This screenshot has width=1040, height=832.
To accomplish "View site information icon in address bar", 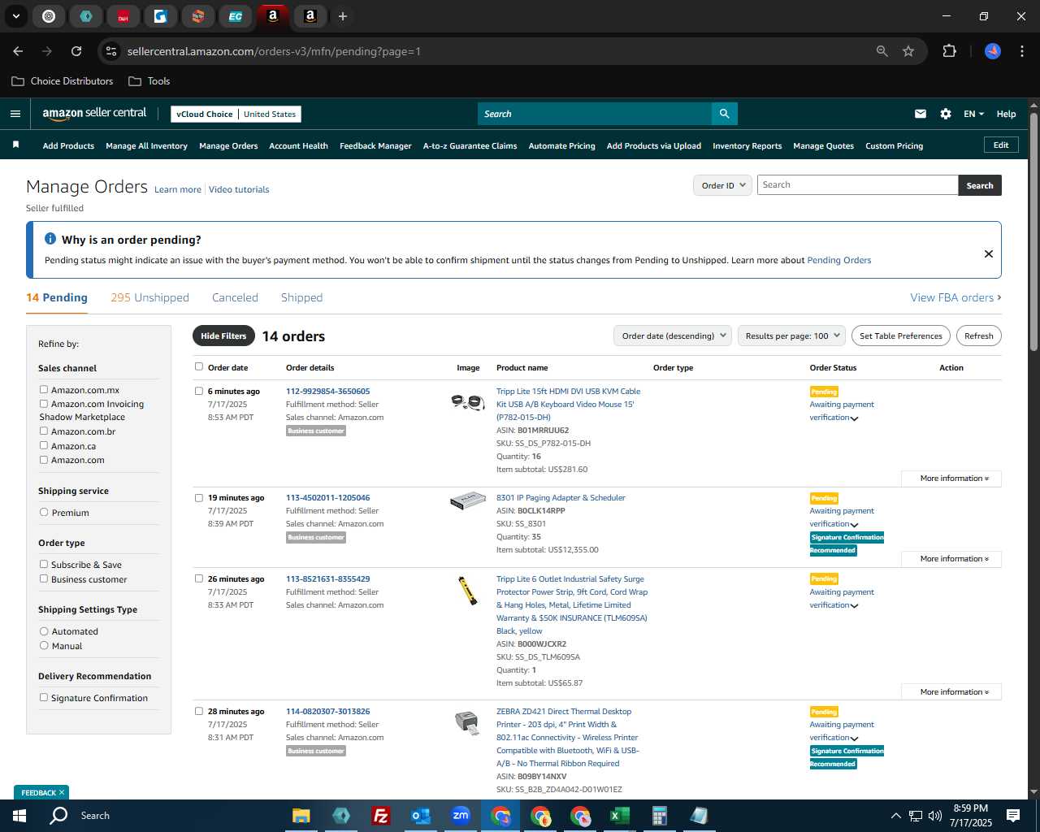I will pyautogui.click(x=111, y=51).
